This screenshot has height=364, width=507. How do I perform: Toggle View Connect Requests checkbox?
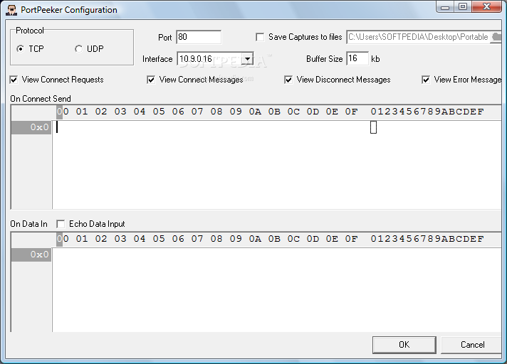14,80
